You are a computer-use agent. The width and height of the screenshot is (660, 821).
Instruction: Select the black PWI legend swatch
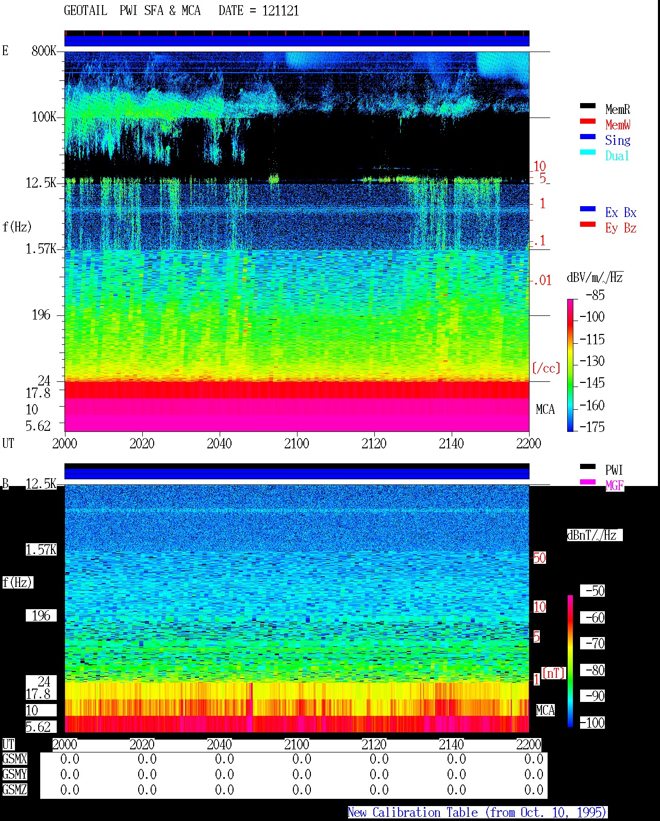(x=588, y=467)
